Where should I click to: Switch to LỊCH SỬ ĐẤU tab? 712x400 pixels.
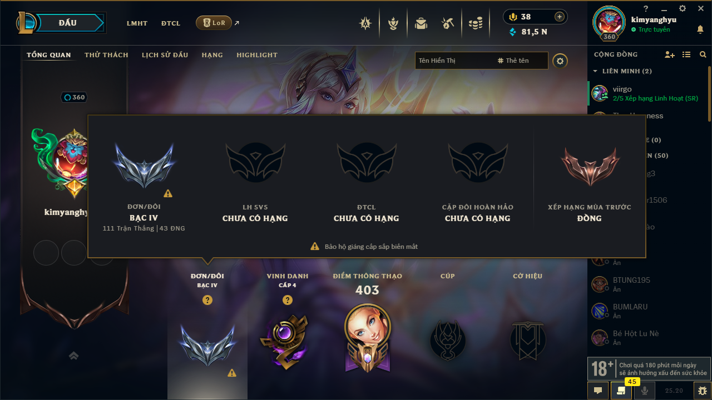[165, 55]
